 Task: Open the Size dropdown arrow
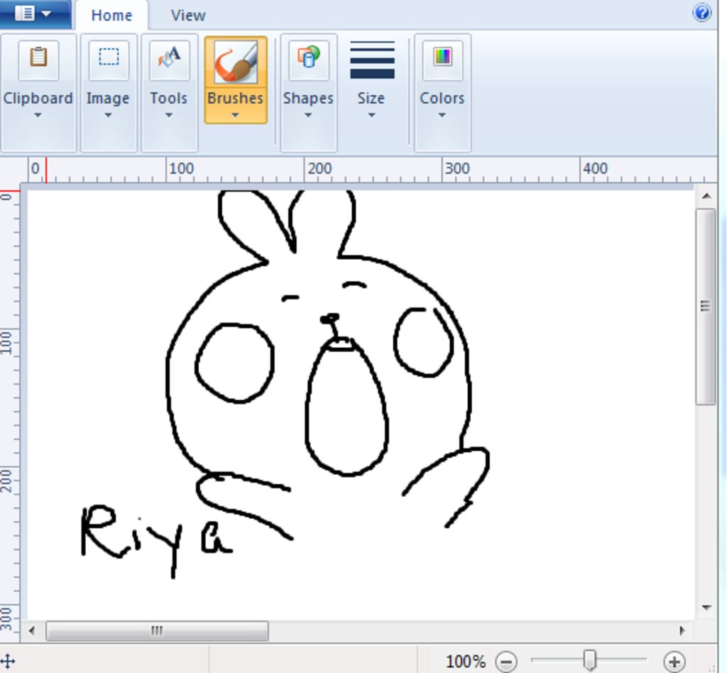[x=371, y=116]
